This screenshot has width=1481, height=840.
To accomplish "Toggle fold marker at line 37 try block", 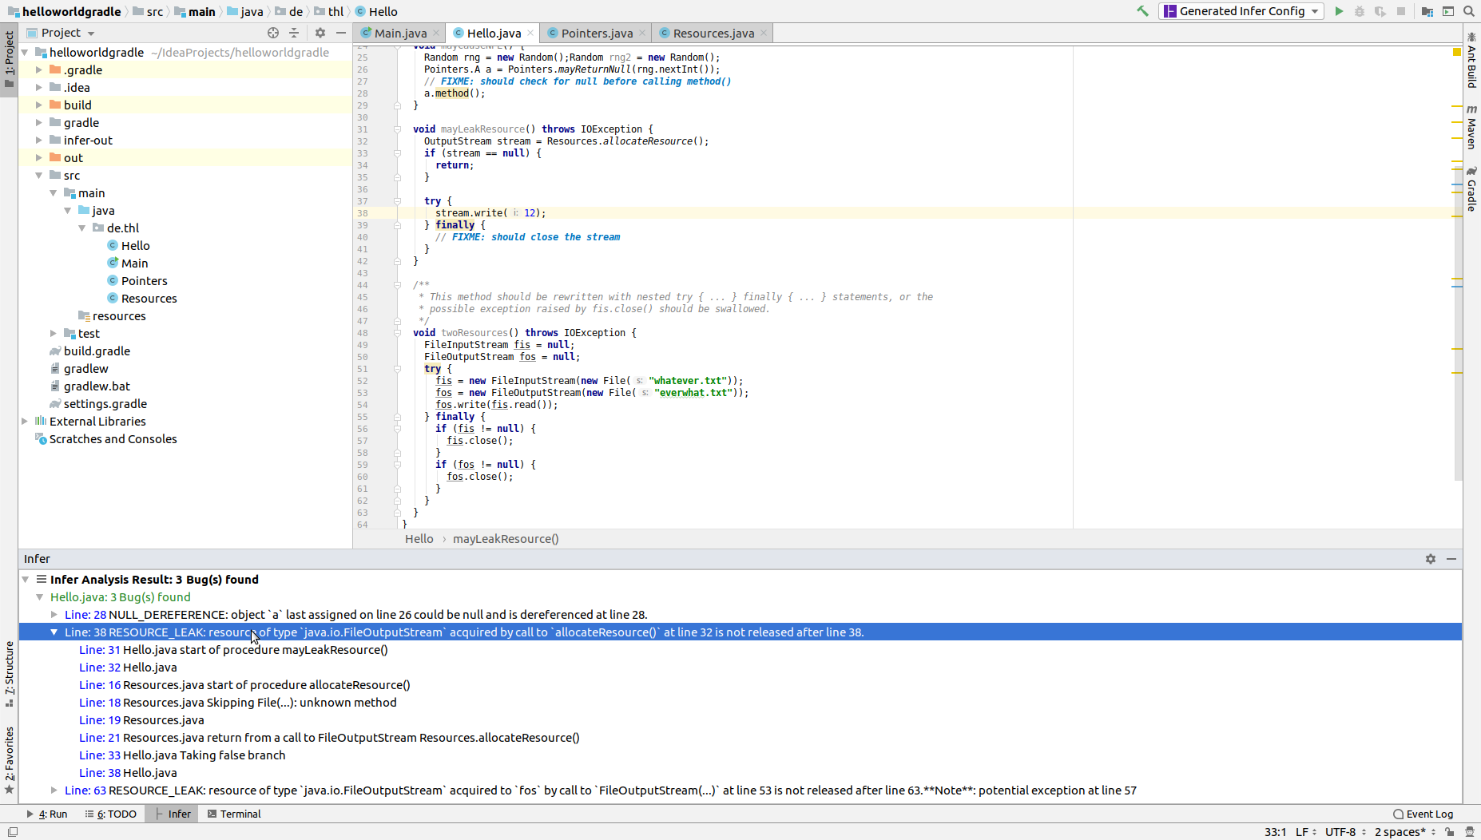I will pyautogui.click(x=397, y=201).
